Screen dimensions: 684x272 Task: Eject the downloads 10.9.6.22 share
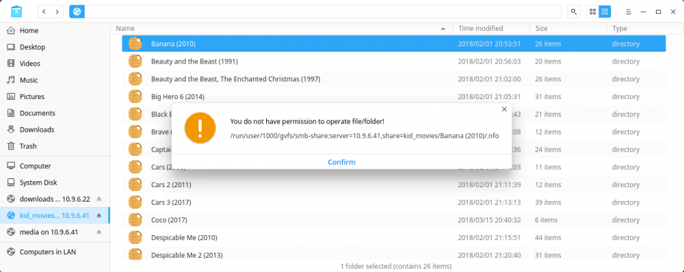[99, 199]
